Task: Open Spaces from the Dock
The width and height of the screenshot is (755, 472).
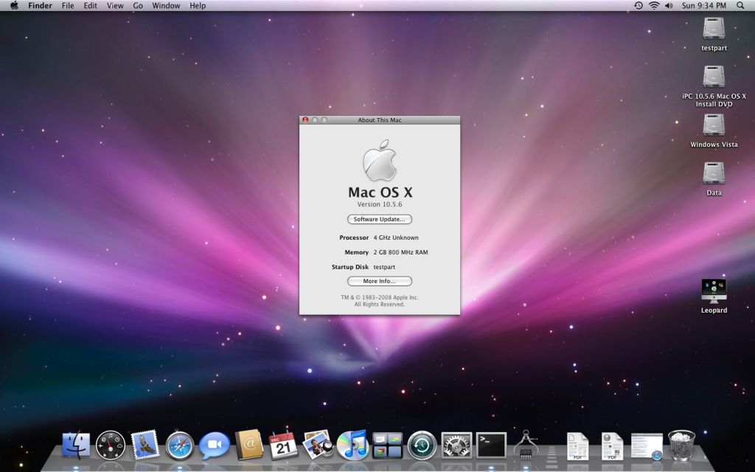Action: coord(388,445)
